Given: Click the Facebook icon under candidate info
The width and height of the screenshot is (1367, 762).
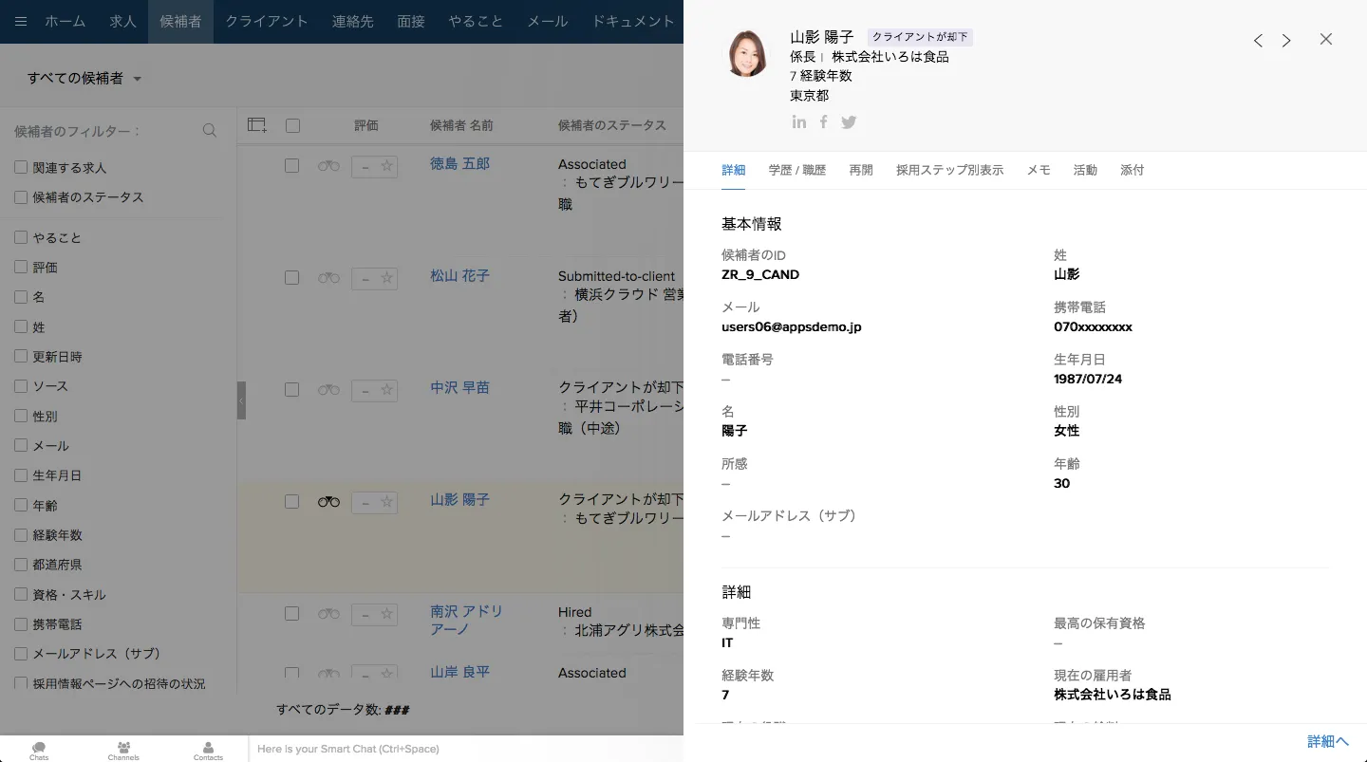Looking at the screenshot, I should [x=824, y=122].
